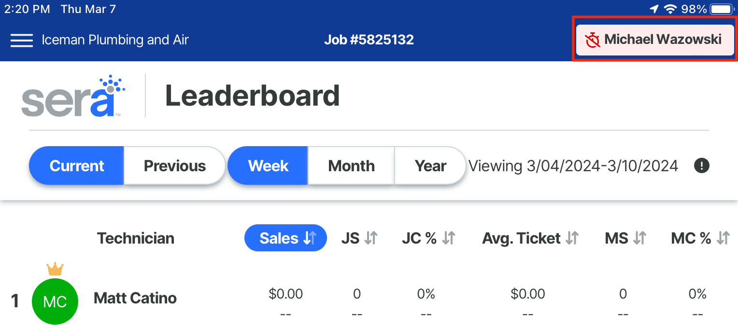738x328 pixels.
Task: Toggle the Sales sort order pill
Action: [x=286, y=238]
